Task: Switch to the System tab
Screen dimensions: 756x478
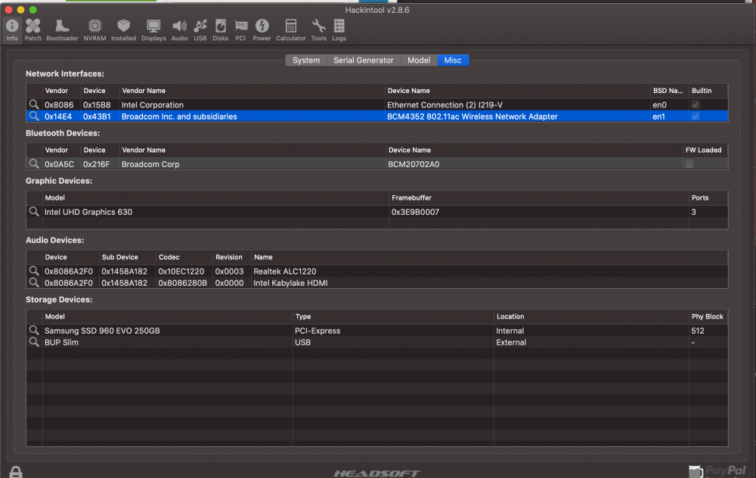Action: [x=306, y=61]
